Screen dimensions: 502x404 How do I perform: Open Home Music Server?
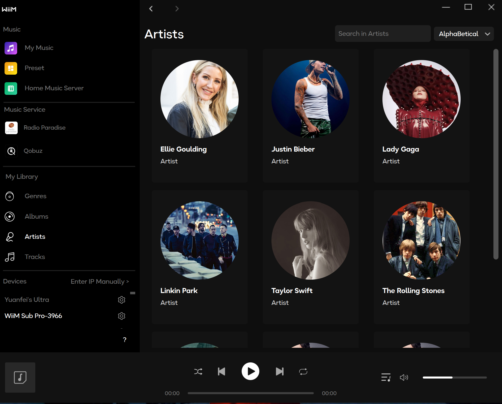pos(54,88)
